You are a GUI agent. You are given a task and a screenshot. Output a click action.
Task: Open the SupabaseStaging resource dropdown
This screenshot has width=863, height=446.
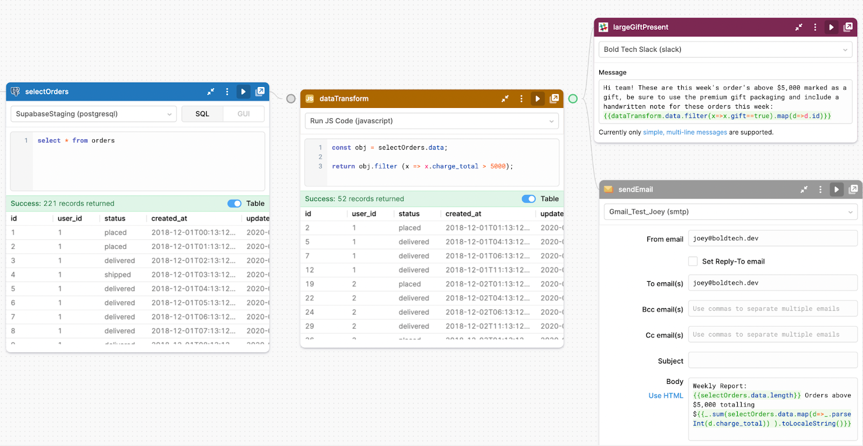point(93,114)
